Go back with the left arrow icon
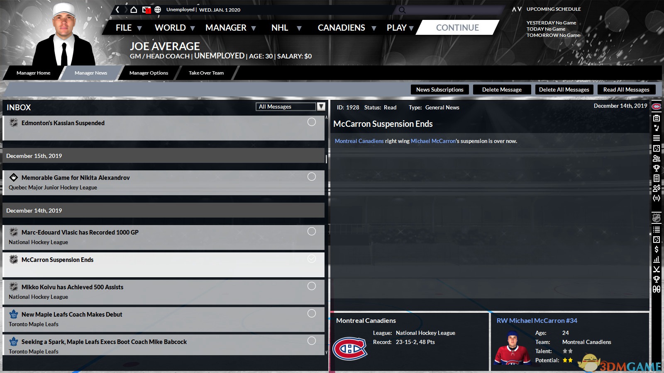 (117, 10)
